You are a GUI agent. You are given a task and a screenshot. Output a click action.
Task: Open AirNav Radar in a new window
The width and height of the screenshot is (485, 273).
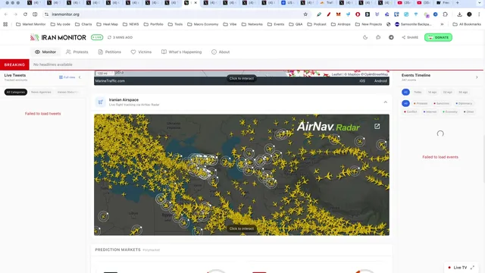(x=377, y=127)
